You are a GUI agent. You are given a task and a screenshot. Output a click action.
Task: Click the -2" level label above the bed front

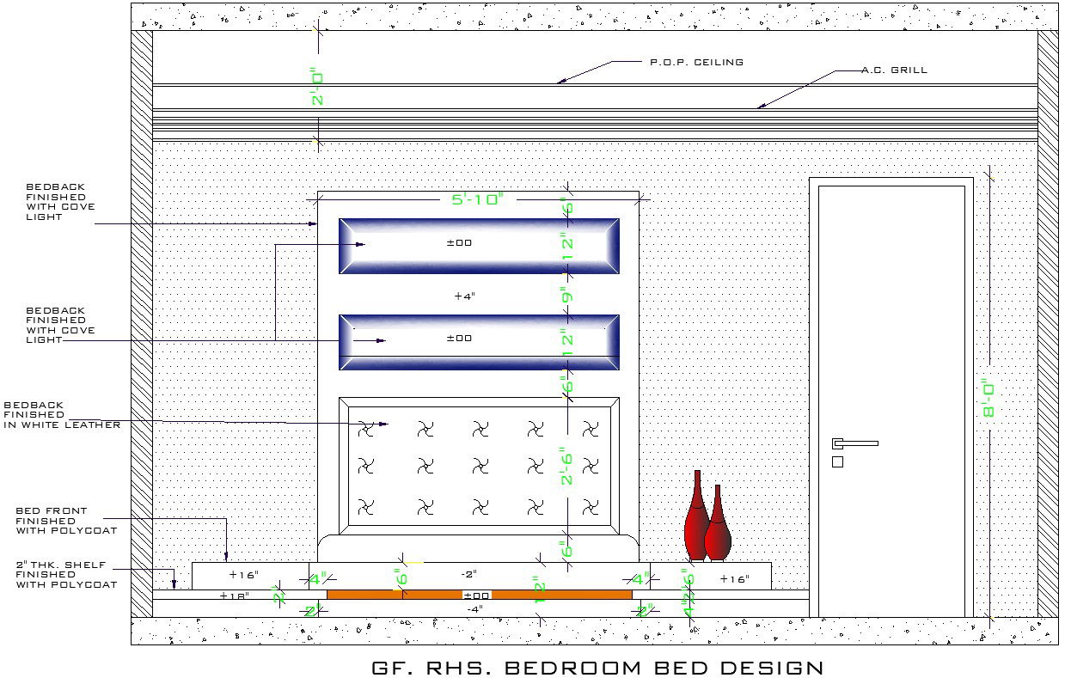[x=467, y=573]
